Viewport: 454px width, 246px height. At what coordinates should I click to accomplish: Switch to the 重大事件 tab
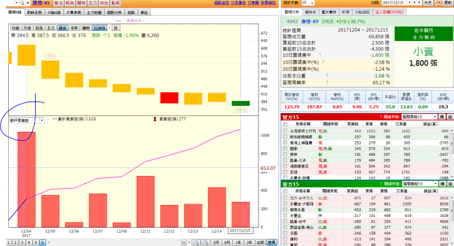pos(329,12)
